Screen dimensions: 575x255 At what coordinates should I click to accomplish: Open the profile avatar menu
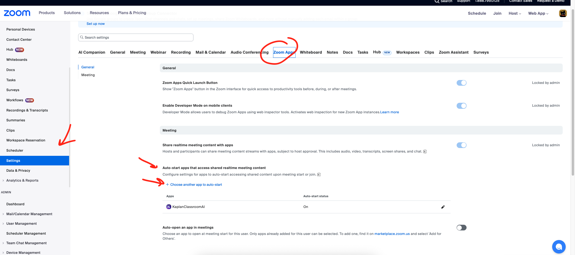coord(563,13)
